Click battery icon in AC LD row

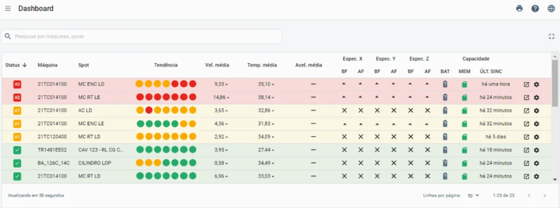coord(445,111)
